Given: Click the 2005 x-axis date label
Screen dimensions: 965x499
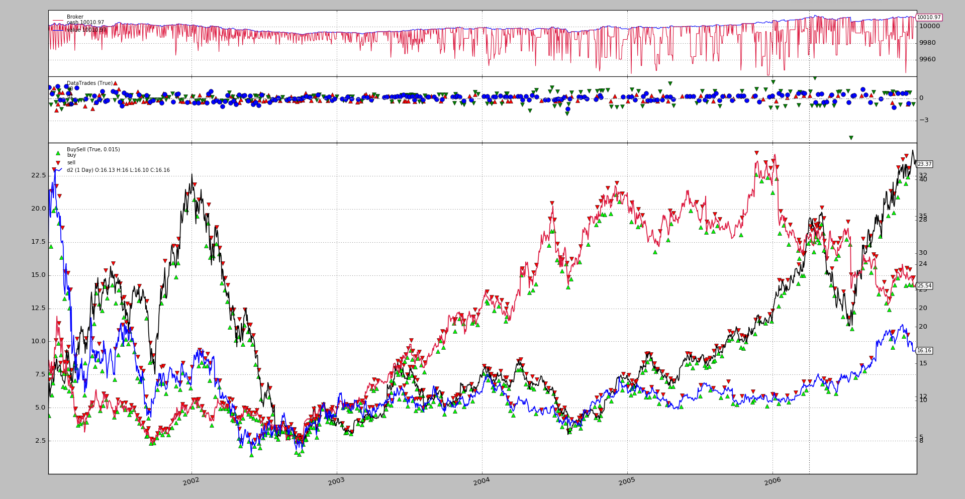Looking at the screenshot, I should 627,481.
